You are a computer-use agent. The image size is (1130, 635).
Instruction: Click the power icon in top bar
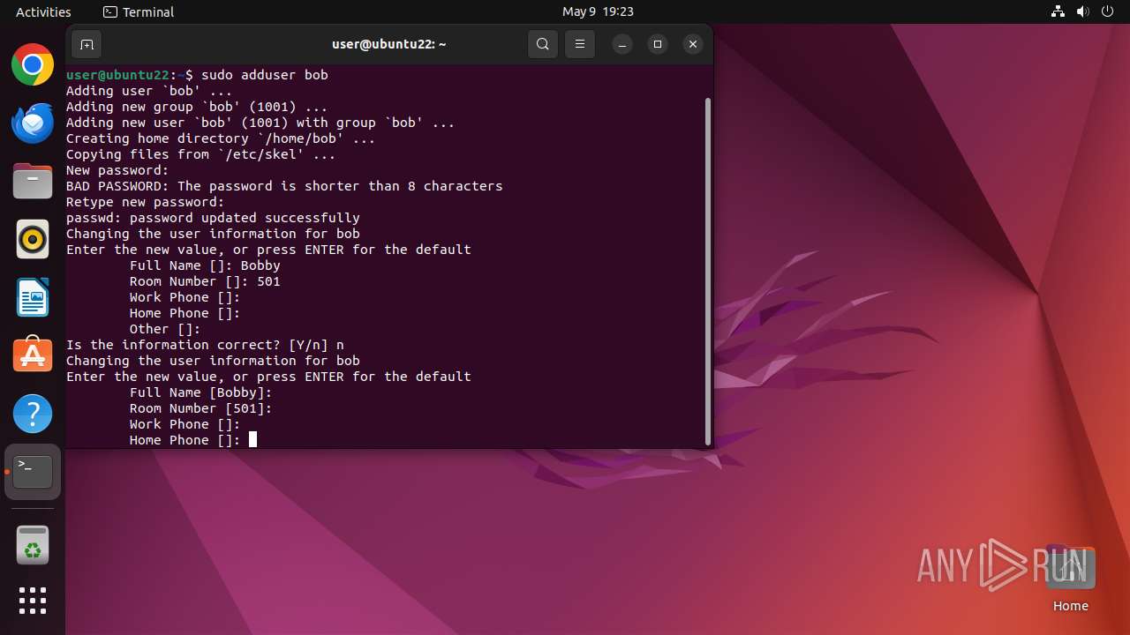pyautogui.click(x=1108, y=11)
